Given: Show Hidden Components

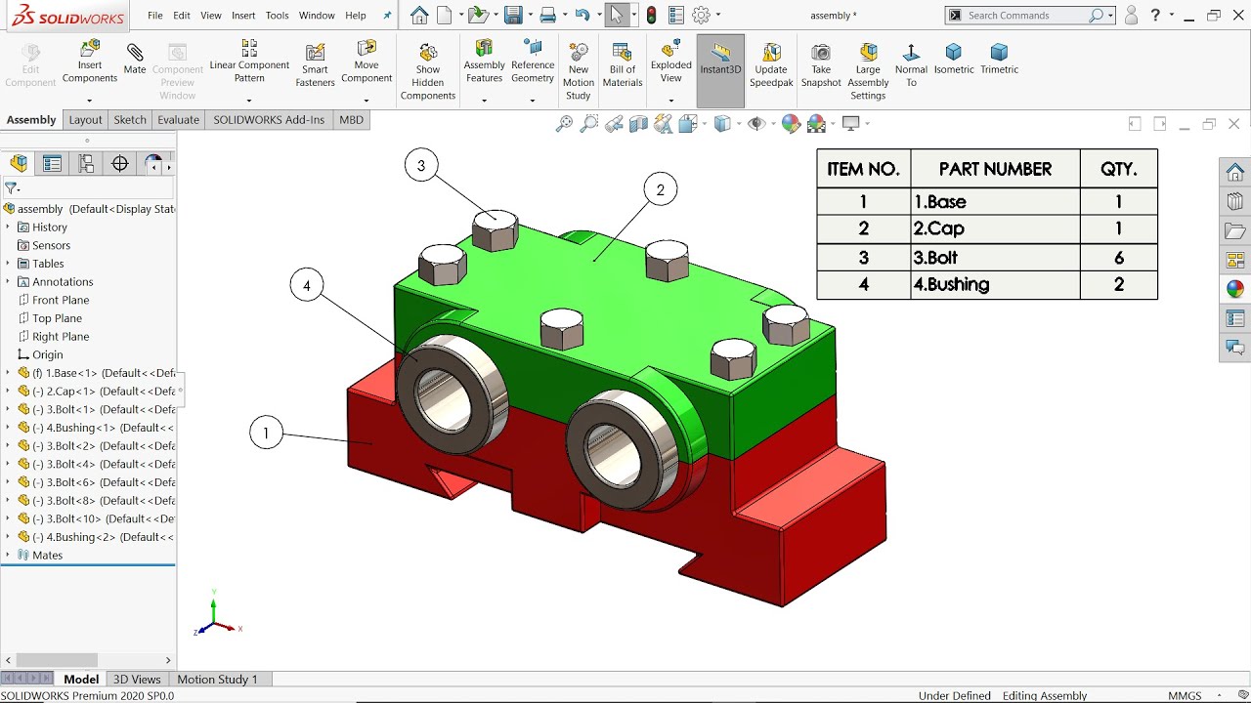Looking at the screenshot, I should point(428,71).
